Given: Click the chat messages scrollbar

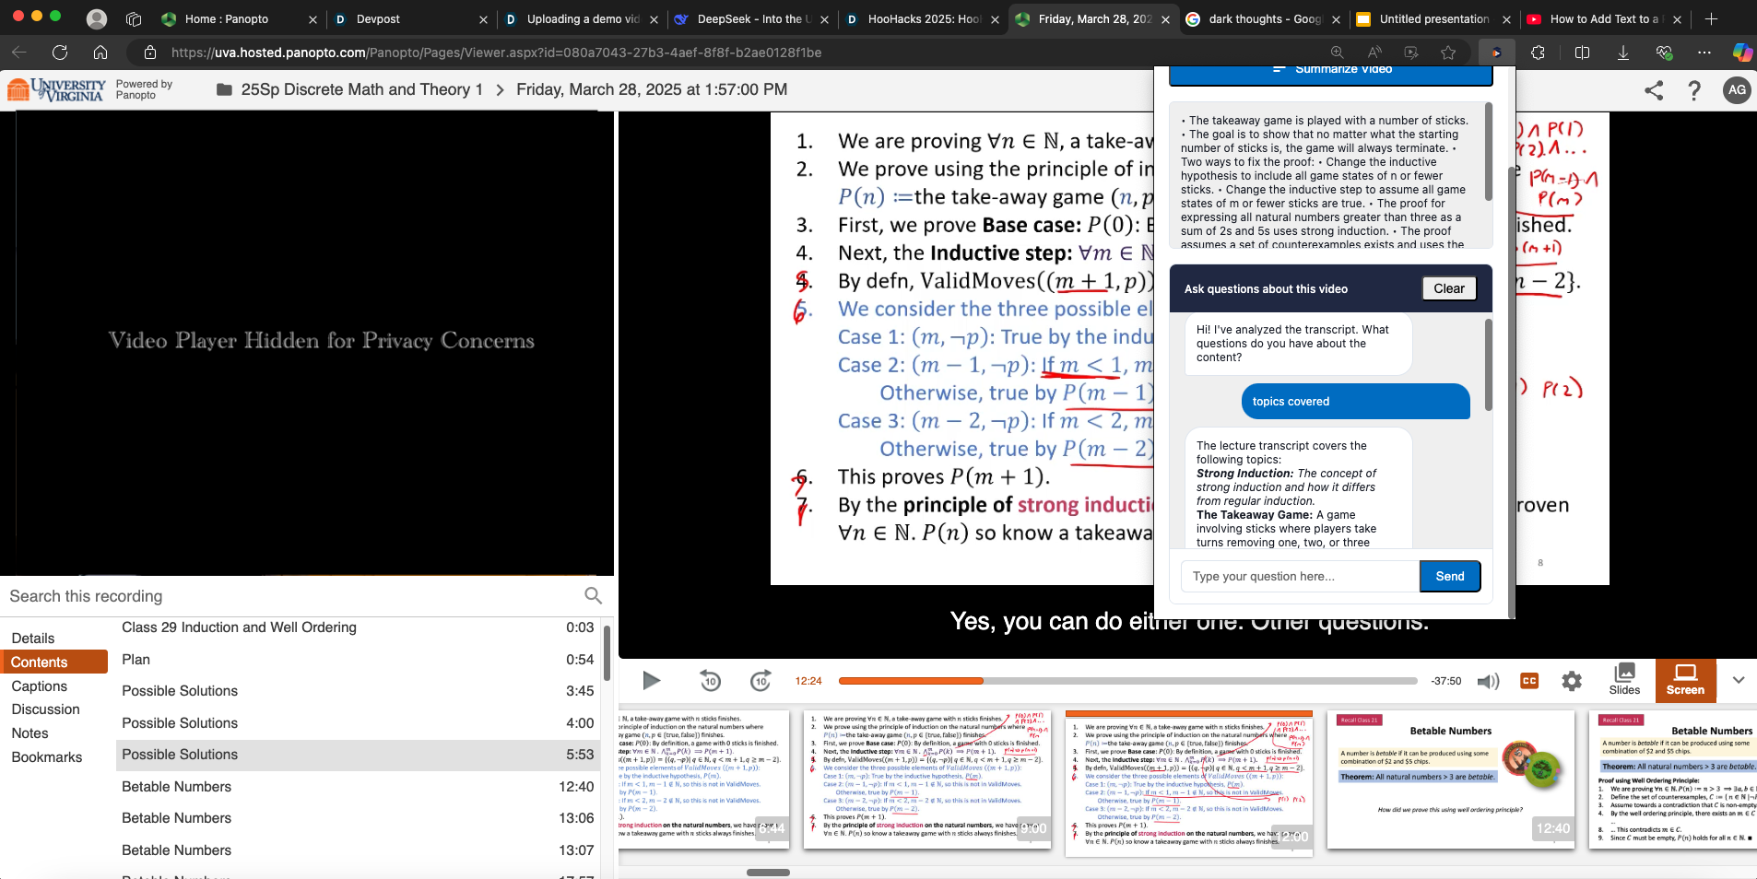Looking at the screenshot, I should coord(1488,365).
